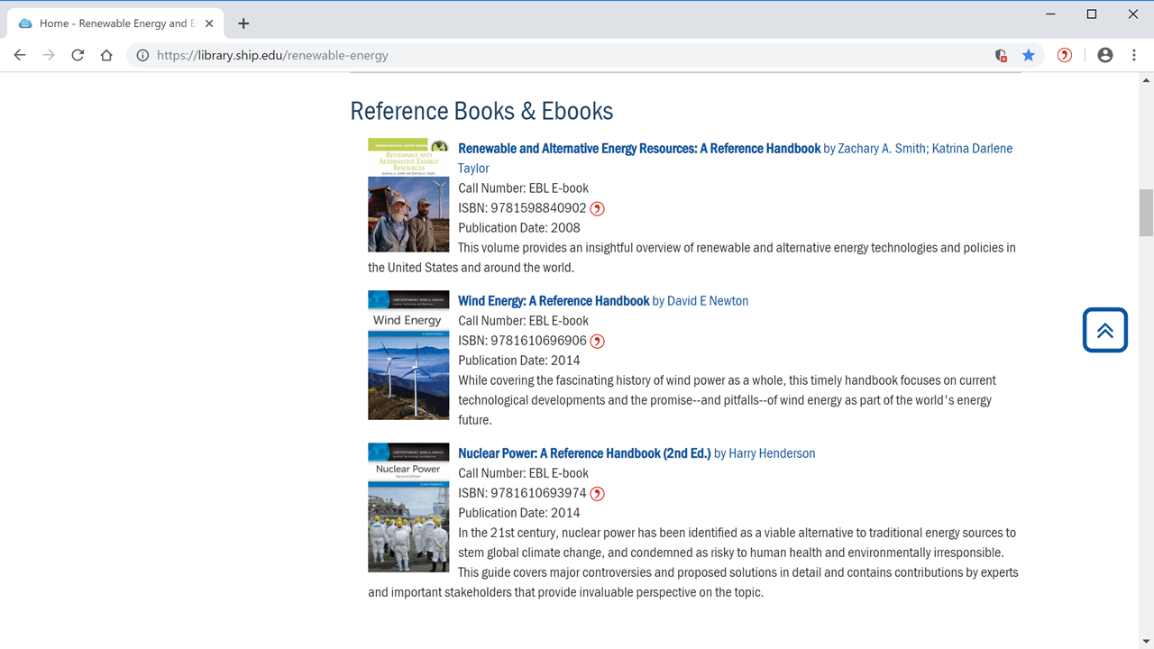Bookmark this page with the star icon

click(x=1029, y=55)
